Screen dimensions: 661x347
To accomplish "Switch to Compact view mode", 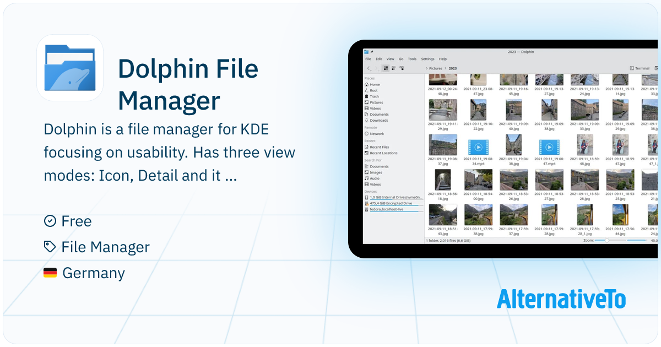I will coord(393,68).
